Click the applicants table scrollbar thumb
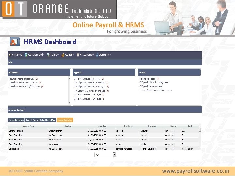 (200, 130)
